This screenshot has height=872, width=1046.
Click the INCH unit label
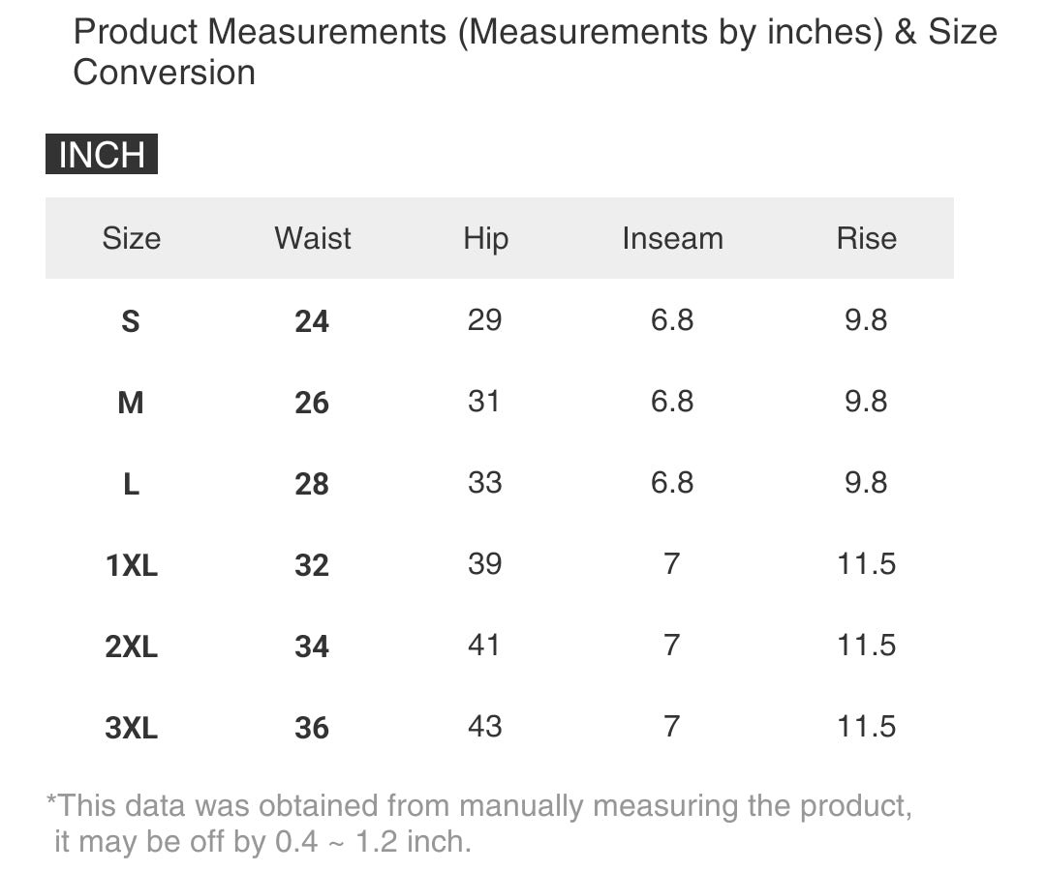pos(102,155)
